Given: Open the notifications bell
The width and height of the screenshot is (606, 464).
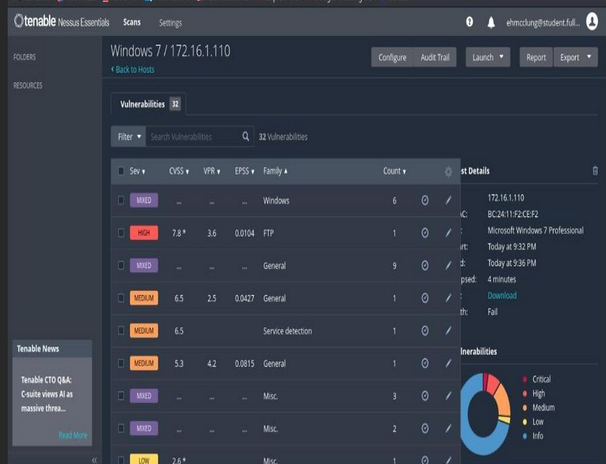Looking at the screenshot, I should tap(491, 22).
